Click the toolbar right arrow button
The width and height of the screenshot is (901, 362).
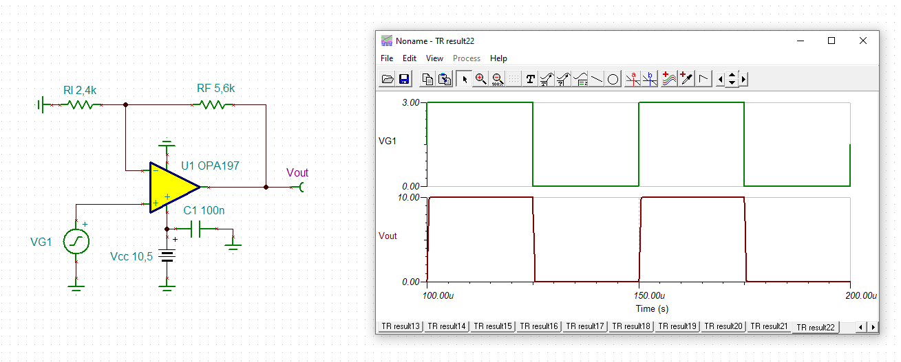(743, 79)
